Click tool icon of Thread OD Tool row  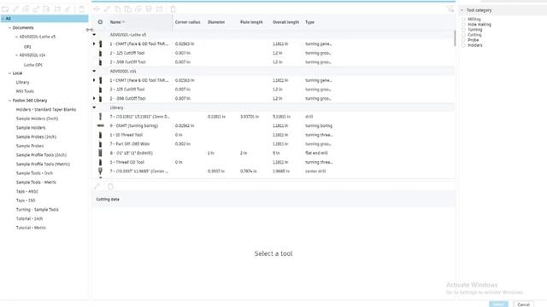point(101,162)
